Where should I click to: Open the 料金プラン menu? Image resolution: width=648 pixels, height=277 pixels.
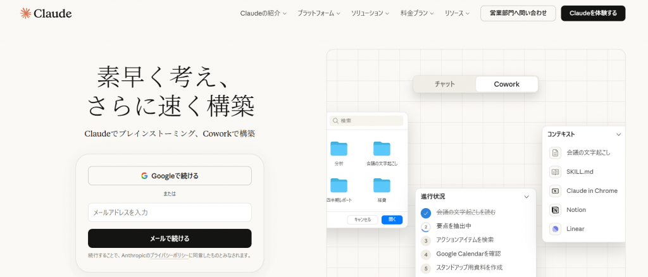coord(417,13)
